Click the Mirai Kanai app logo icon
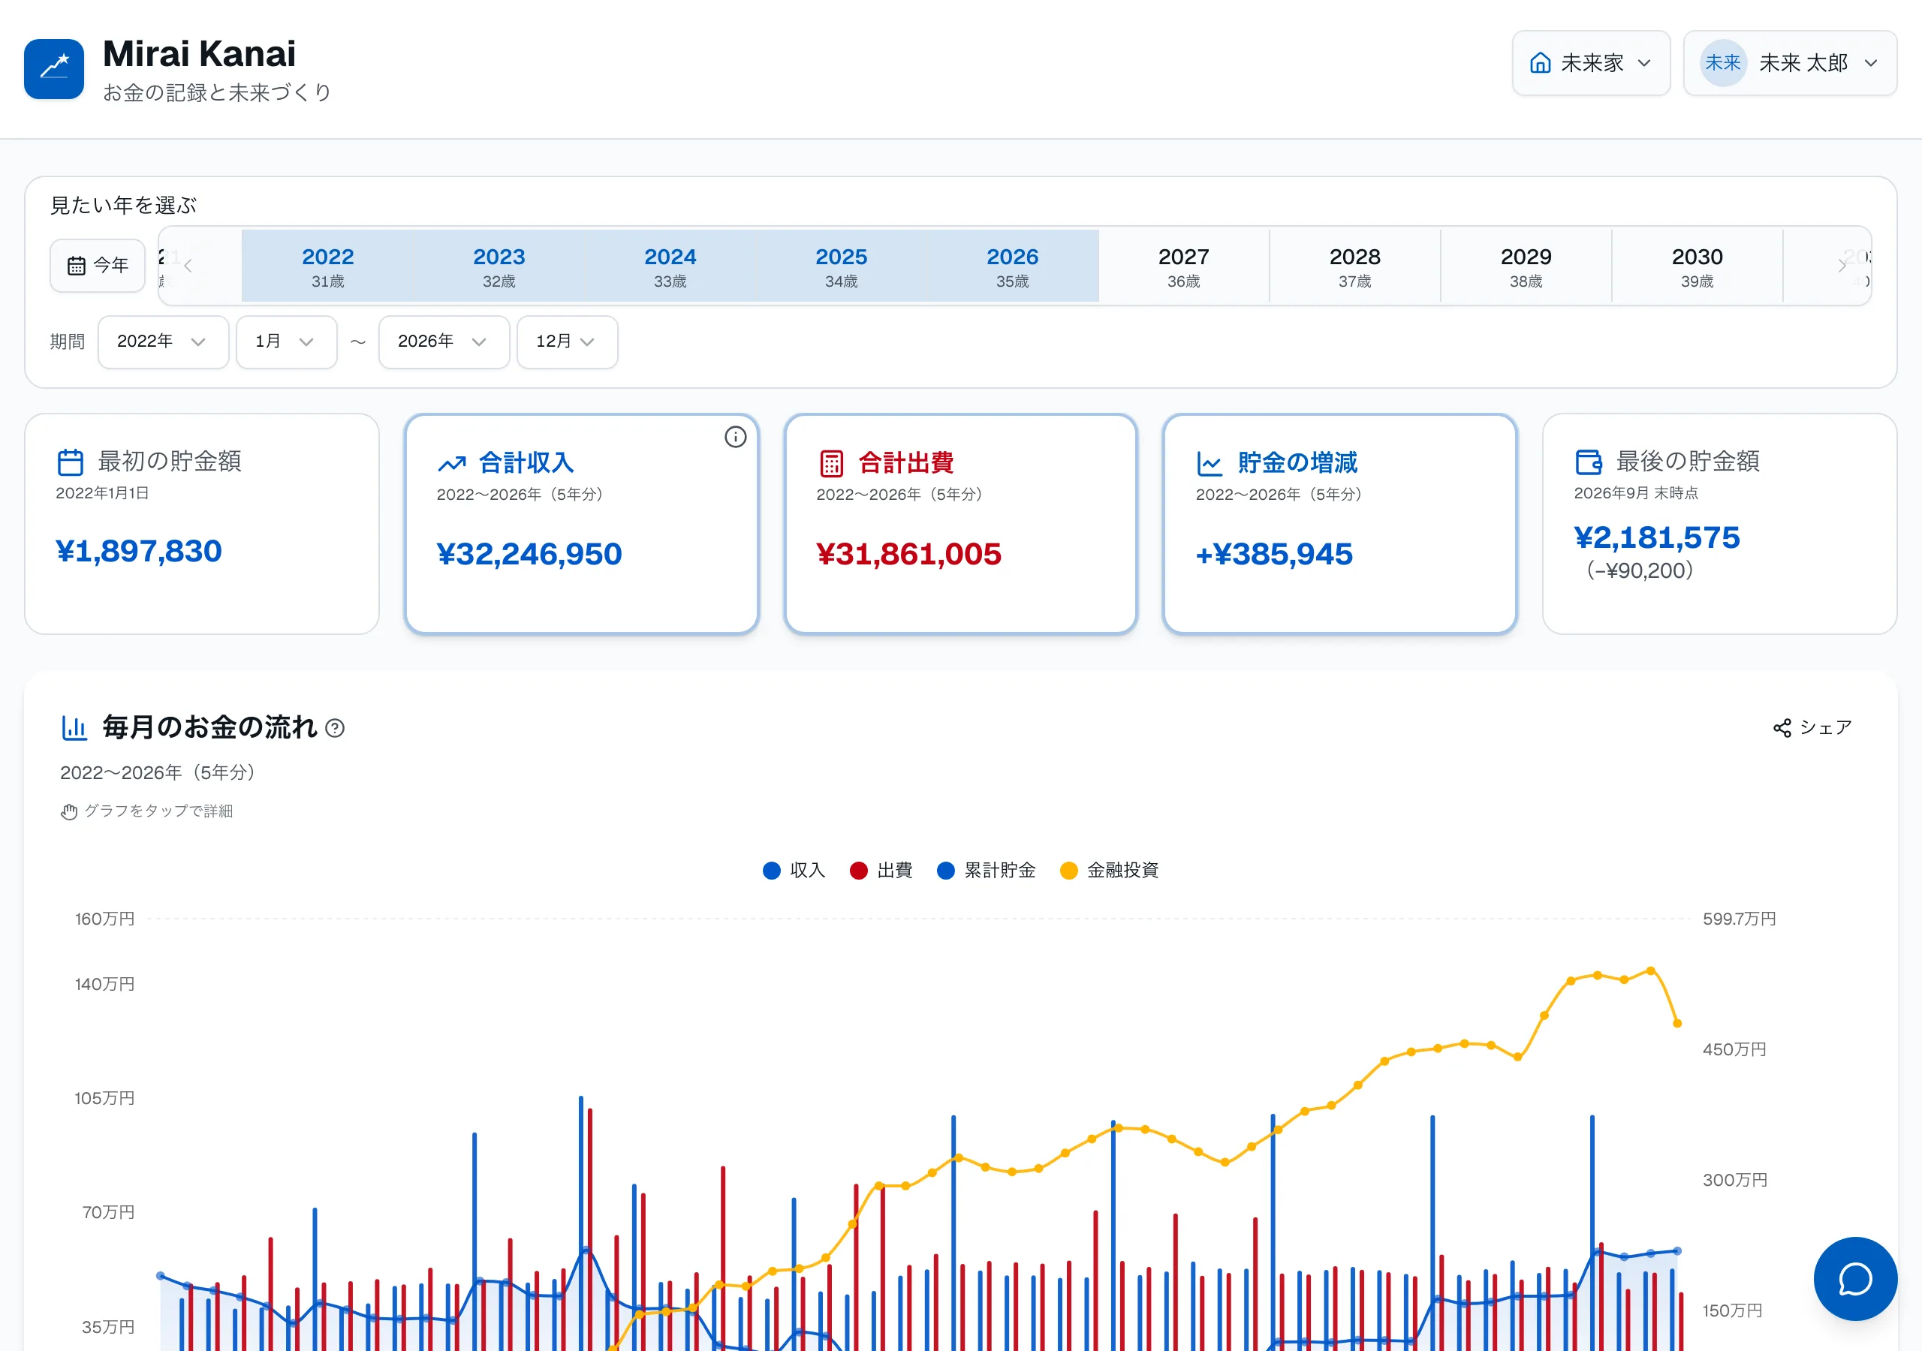The width and height of the screenshot is (1922, 1351). 53,68
